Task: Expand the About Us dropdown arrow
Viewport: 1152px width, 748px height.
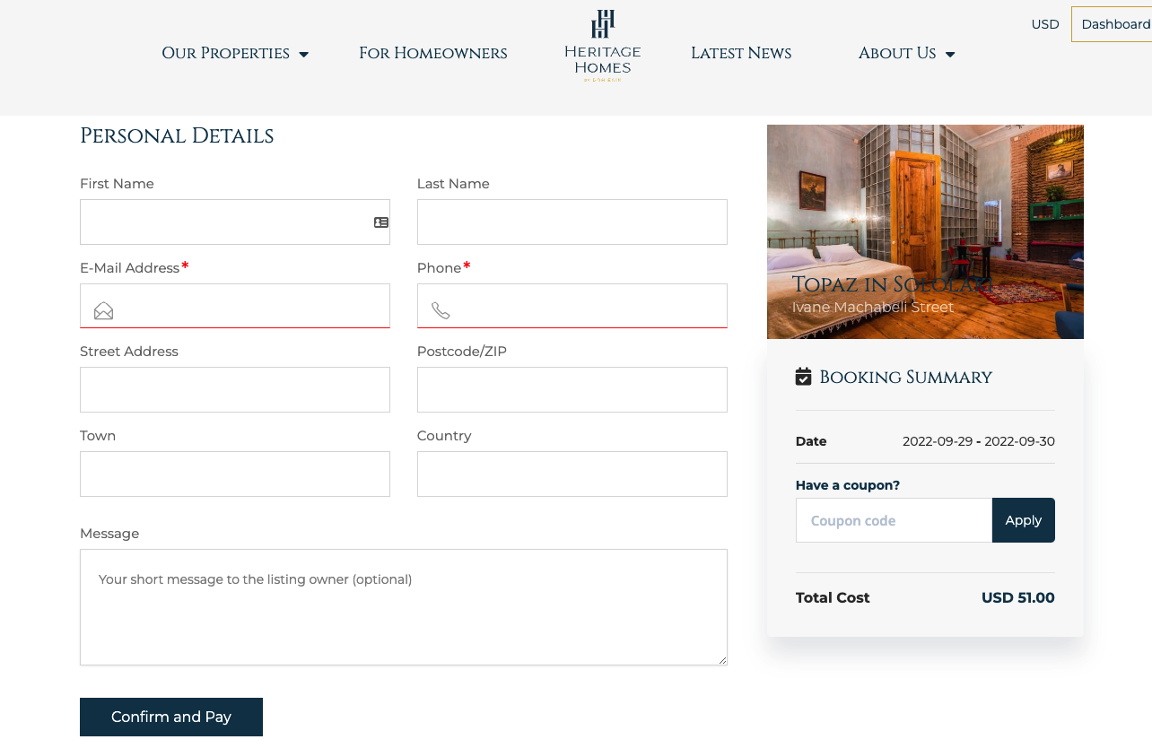Action: point(950,55)
